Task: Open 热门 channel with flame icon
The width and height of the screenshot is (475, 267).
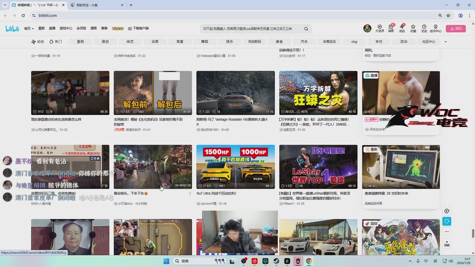Action: (x=55, y=42)
